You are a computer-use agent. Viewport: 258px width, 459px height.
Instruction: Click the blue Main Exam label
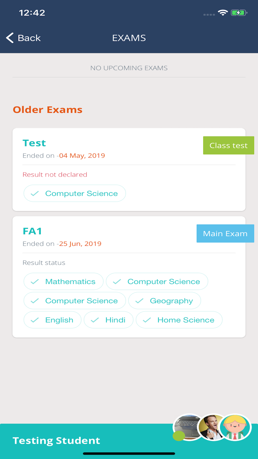pyautogui.click(x=225, y=233)
